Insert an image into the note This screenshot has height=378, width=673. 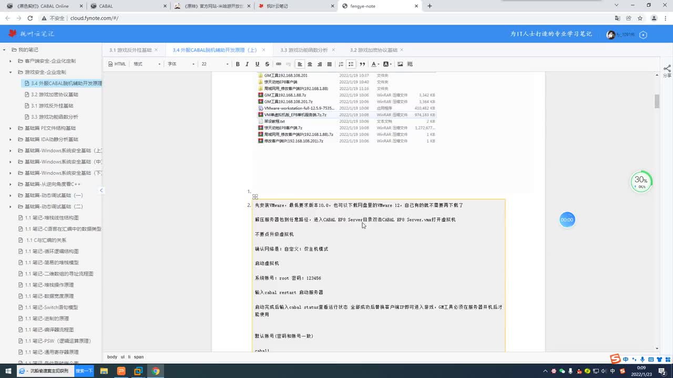(x=400, y=64)
